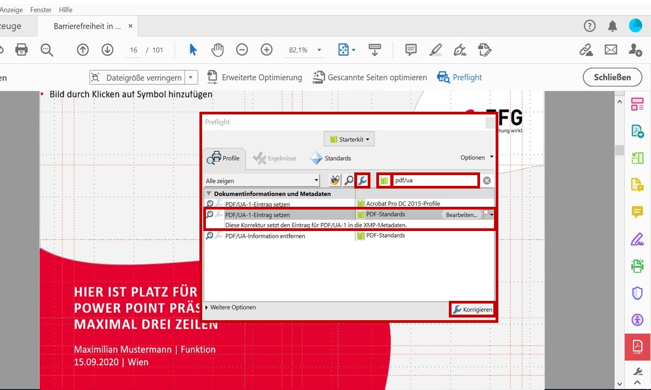Click the sign document pen icon
The height and width of the screenshot is (390, 651).
[x=460, y=50]
